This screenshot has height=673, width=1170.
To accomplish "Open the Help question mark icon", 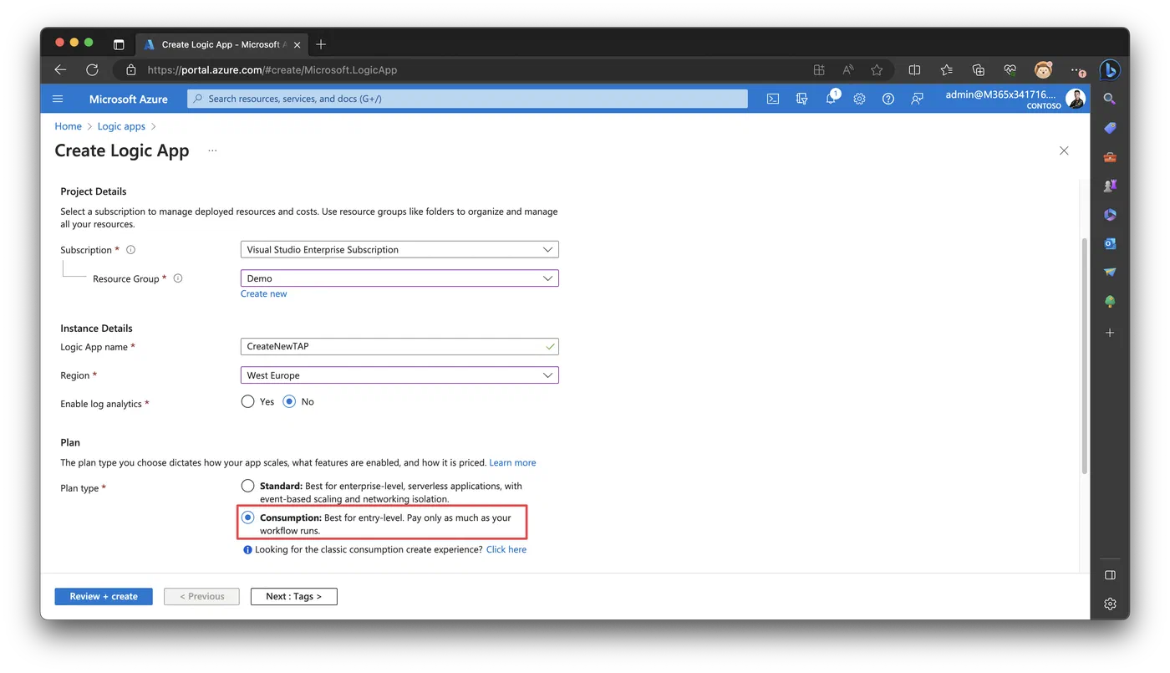I will (888, 99).
